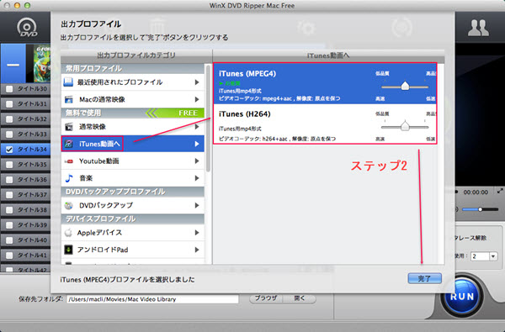Check the タイトル38 checkbox
Viewport: 505px width, 332px height.
9,210
